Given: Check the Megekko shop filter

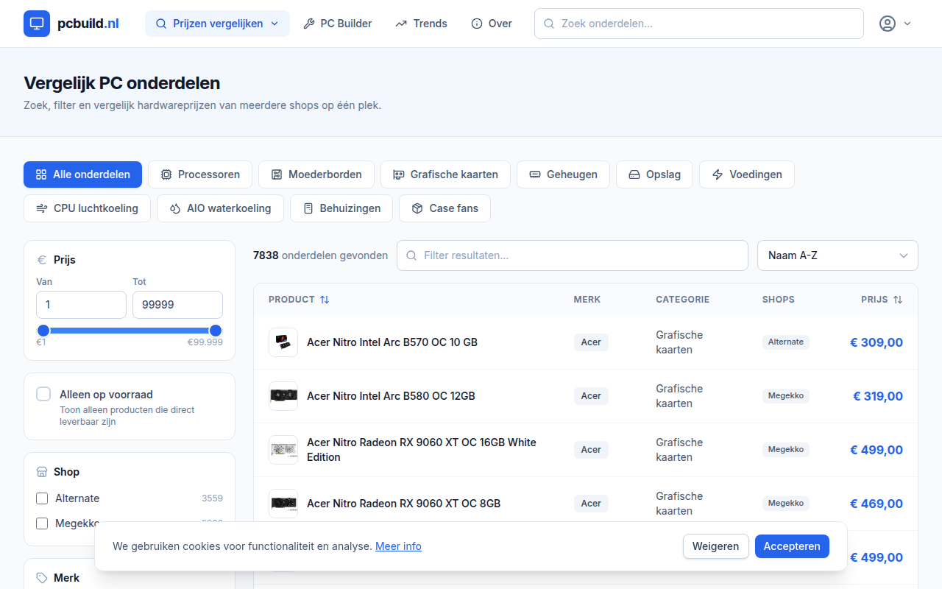Looking at the screenshot, I should 42,523.
